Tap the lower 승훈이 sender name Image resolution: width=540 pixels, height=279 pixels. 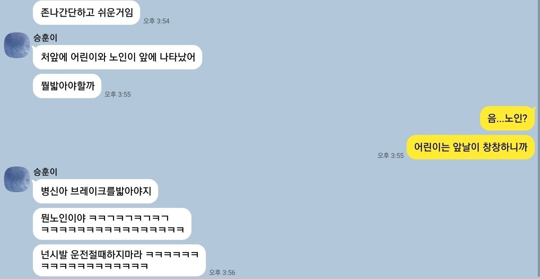(x=45, y=171)
